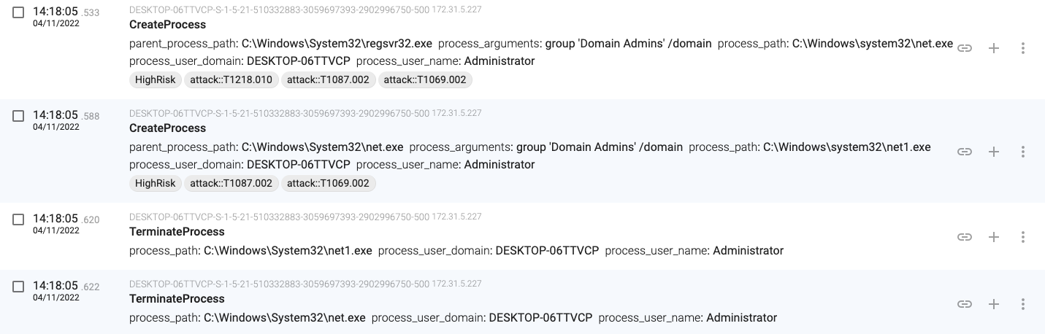Click HighRisk tag on the first event
The width and height of the screenshot is (1045, 334).
tap(155, 80)
